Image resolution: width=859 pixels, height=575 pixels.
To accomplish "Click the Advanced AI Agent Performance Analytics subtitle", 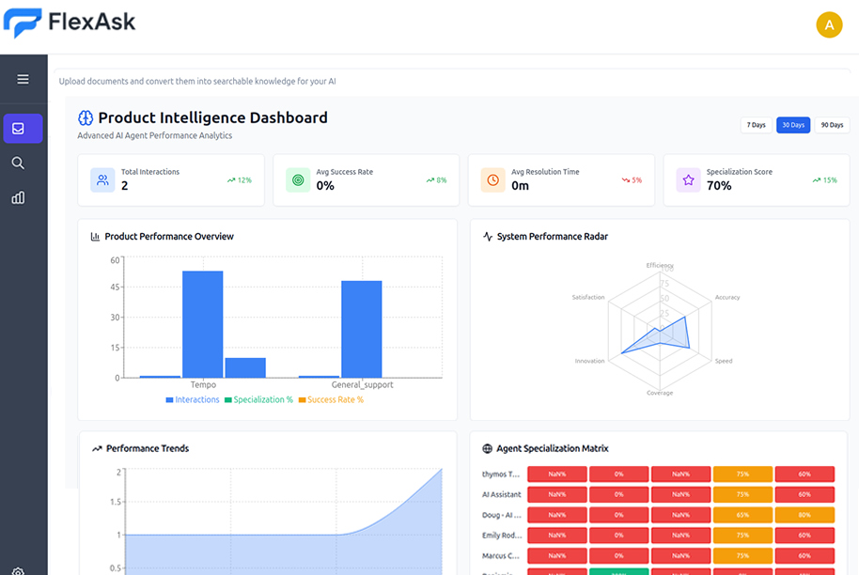I will tap(154, 136).
